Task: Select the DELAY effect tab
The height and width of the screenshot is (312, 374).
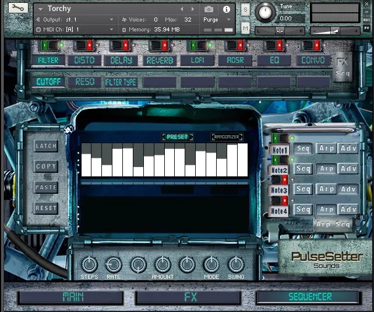Action: 121,61
